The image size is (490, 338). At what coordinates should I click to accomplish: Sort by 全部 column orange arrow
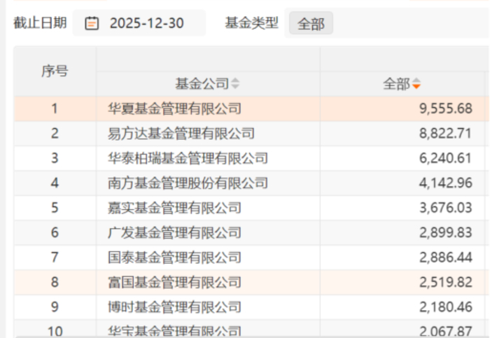416,84
